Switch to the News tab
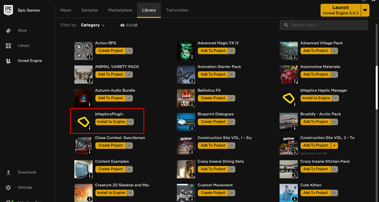This screenshot has height=202, width=379. point(66,10)
